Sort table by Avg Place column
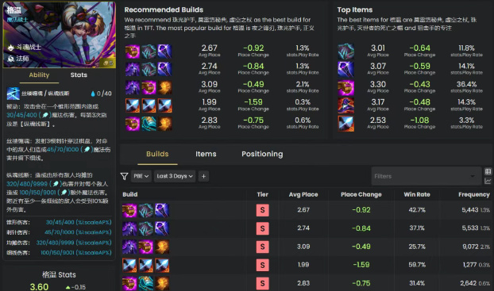The height and width of the screenshot is (291, 494). click(303, 194)
